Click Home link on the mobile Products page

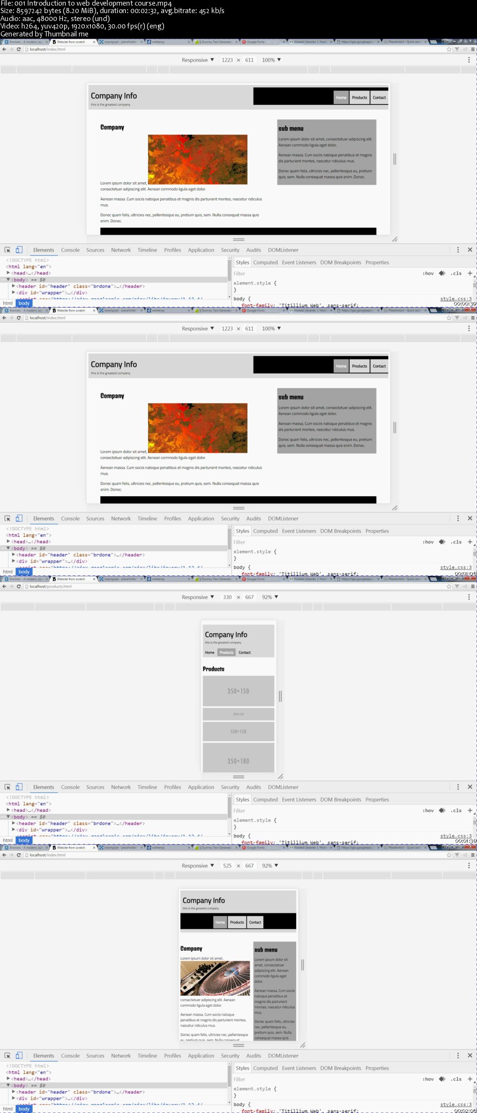(x=210, y=652)
